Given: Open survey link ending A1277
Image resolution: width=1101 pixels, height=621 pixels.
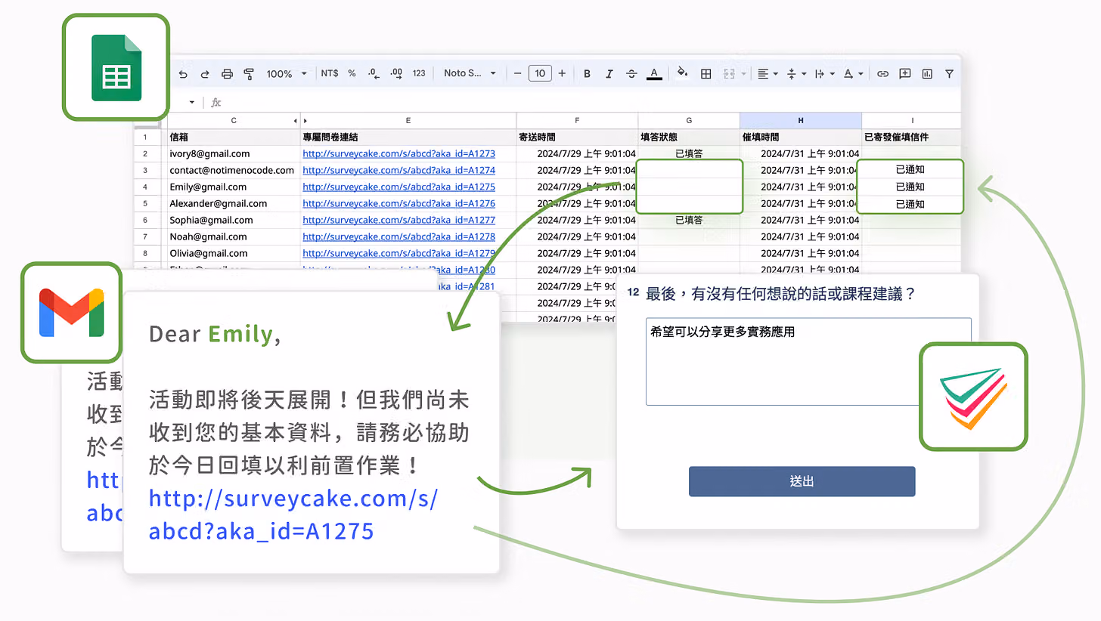Looking at the screenshot, I should pyautogui.click(x=399, y=220).
